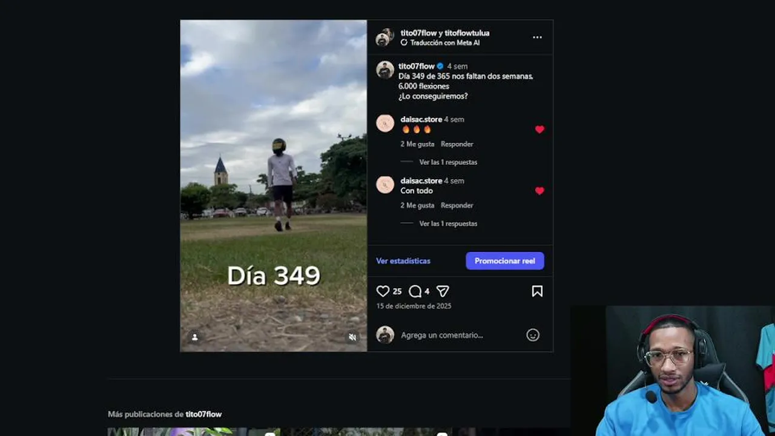Image resolution: width=775 pixels, height=436 pixels.
Task: Open daisac.store username on 'Con todo' comment
Action: [x=421, y=180]
